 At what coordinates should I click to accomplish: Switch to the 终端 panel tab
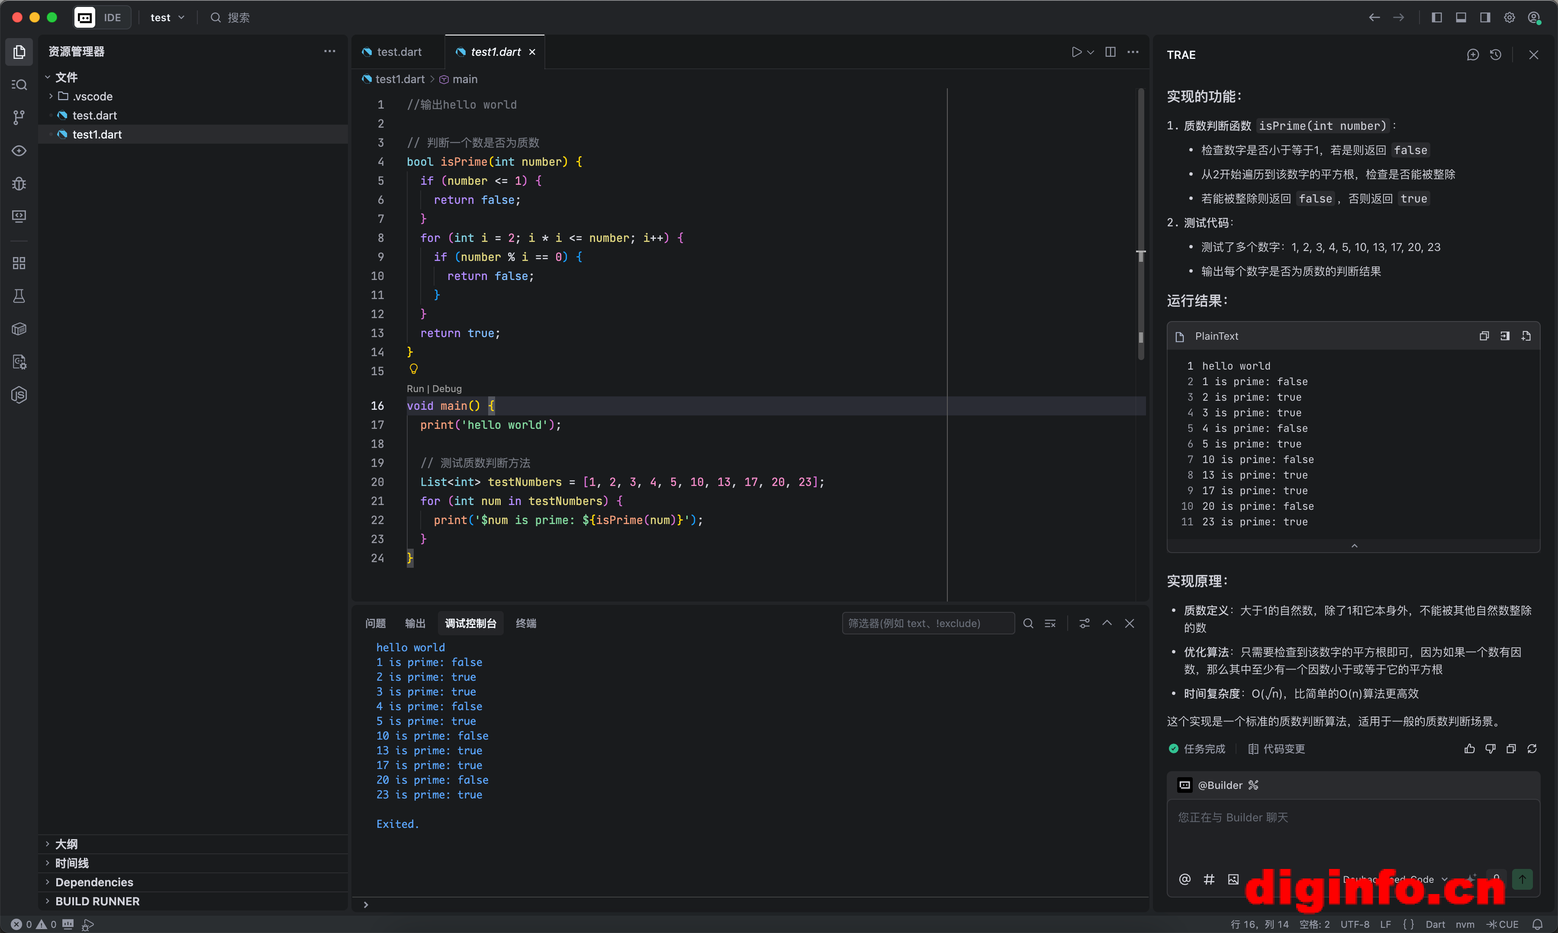[x=526, y=623]
